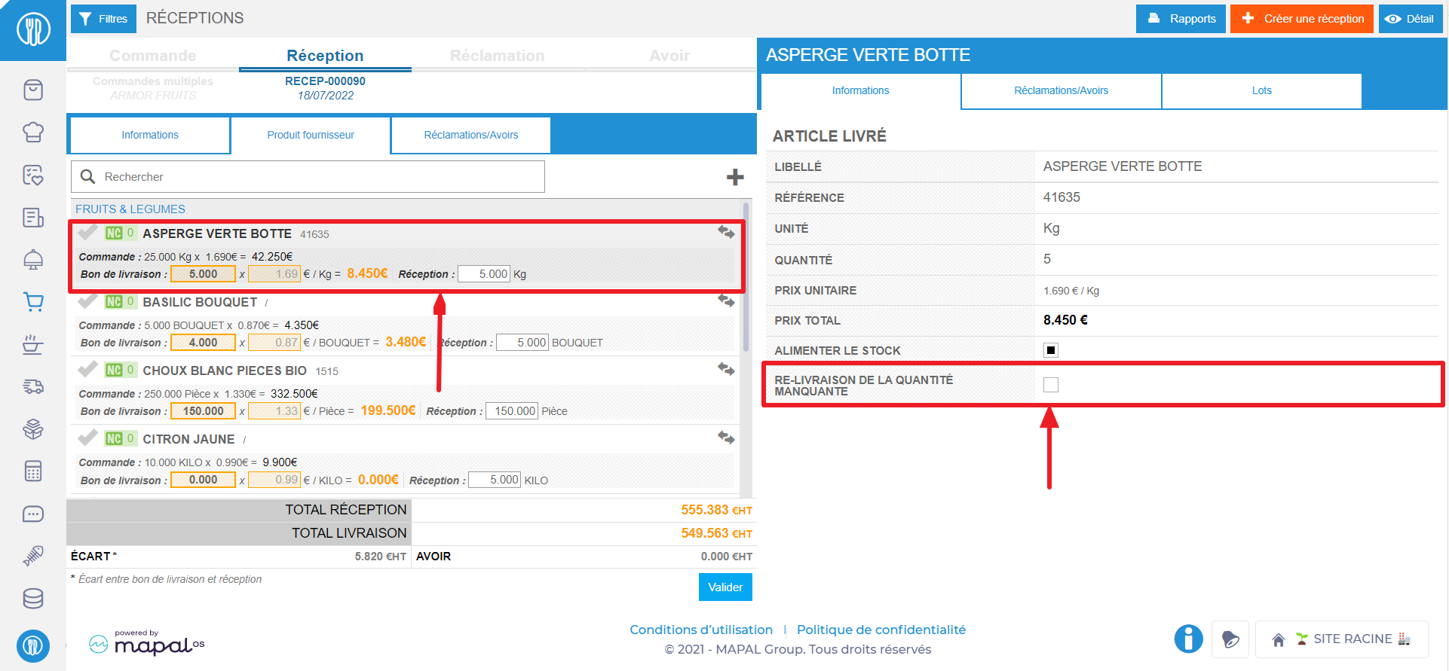This screenshot has width=1449, height=671.
Task: Open the delivery truck sidebar icon
Action: coord(33,386)
